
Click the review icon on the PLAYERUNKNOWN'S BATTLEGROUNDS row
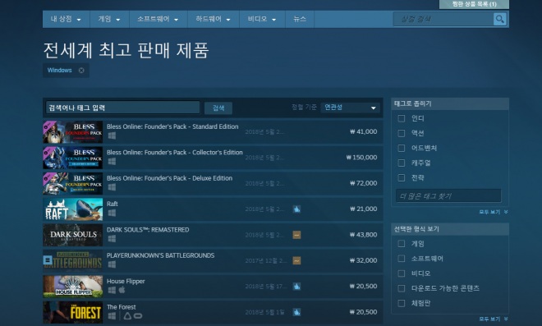click(296, 260)
